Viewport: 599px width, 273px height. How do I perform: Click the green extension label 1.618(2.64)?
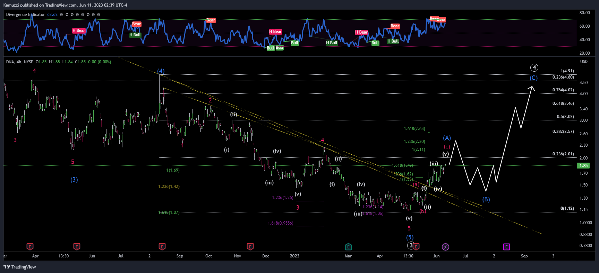pyautogui.click(x=414, y=129)
